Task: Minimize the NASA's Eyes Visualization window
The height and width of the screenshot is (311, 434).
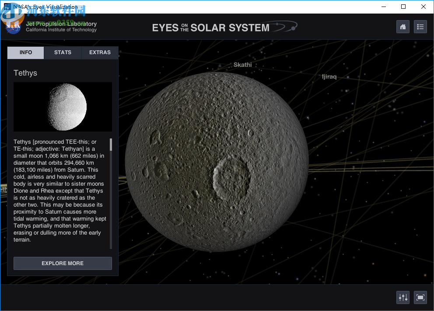Action: 383,7
